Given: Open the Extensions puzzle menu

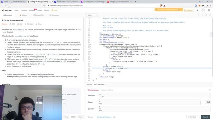Looking at the screenshot, I should 203,6.
